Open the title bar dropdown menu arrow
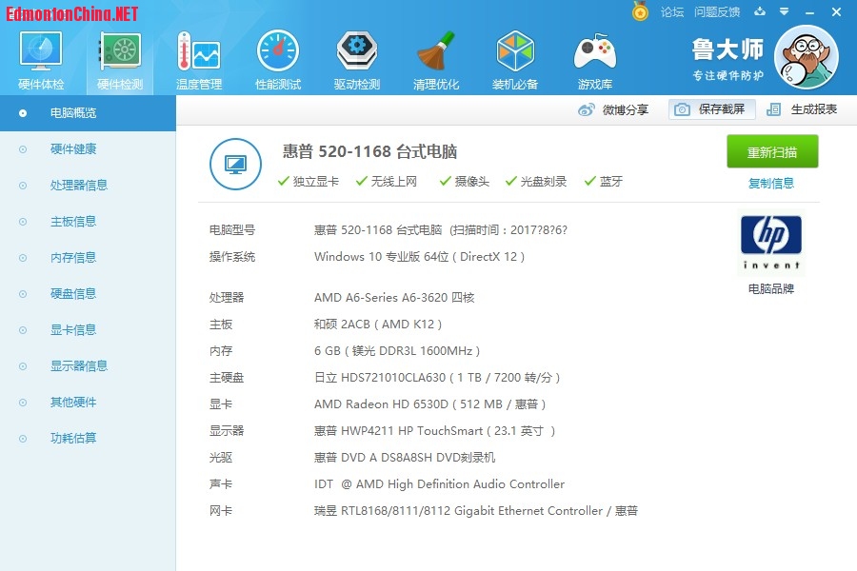This screenshot has height=571, width=857. (x=784, y=12)
